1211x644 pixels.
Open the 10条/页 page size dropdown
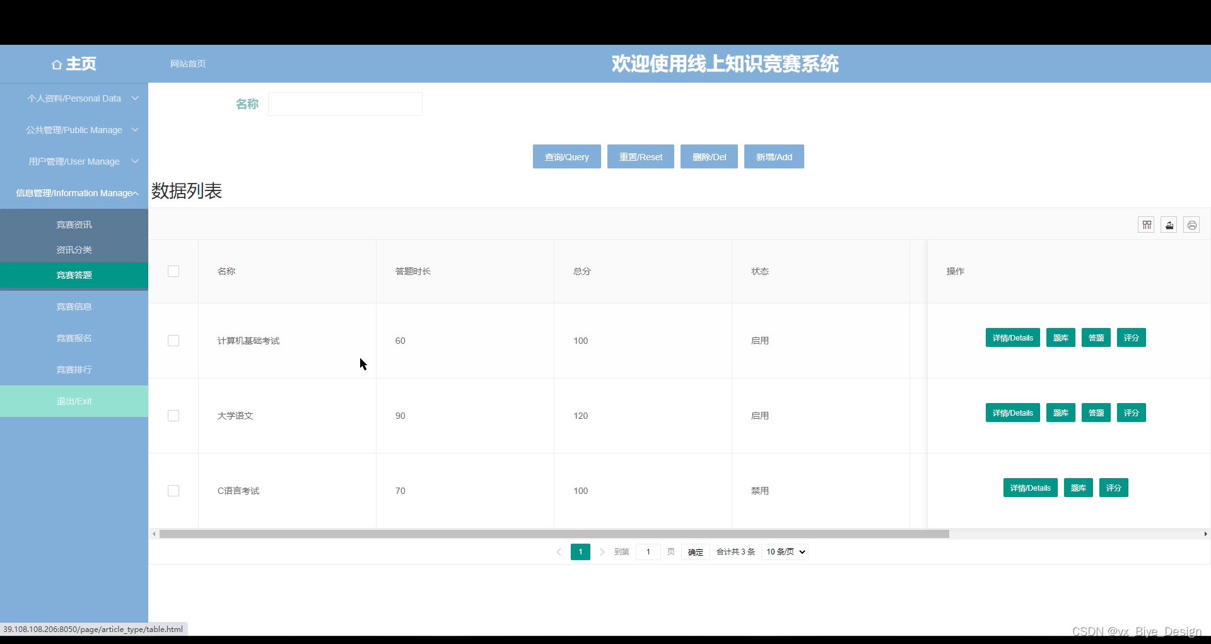(784, 551)
